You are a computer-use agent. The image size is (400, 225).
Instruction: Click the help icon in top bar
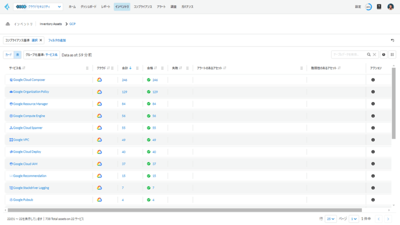click(379, 7)
